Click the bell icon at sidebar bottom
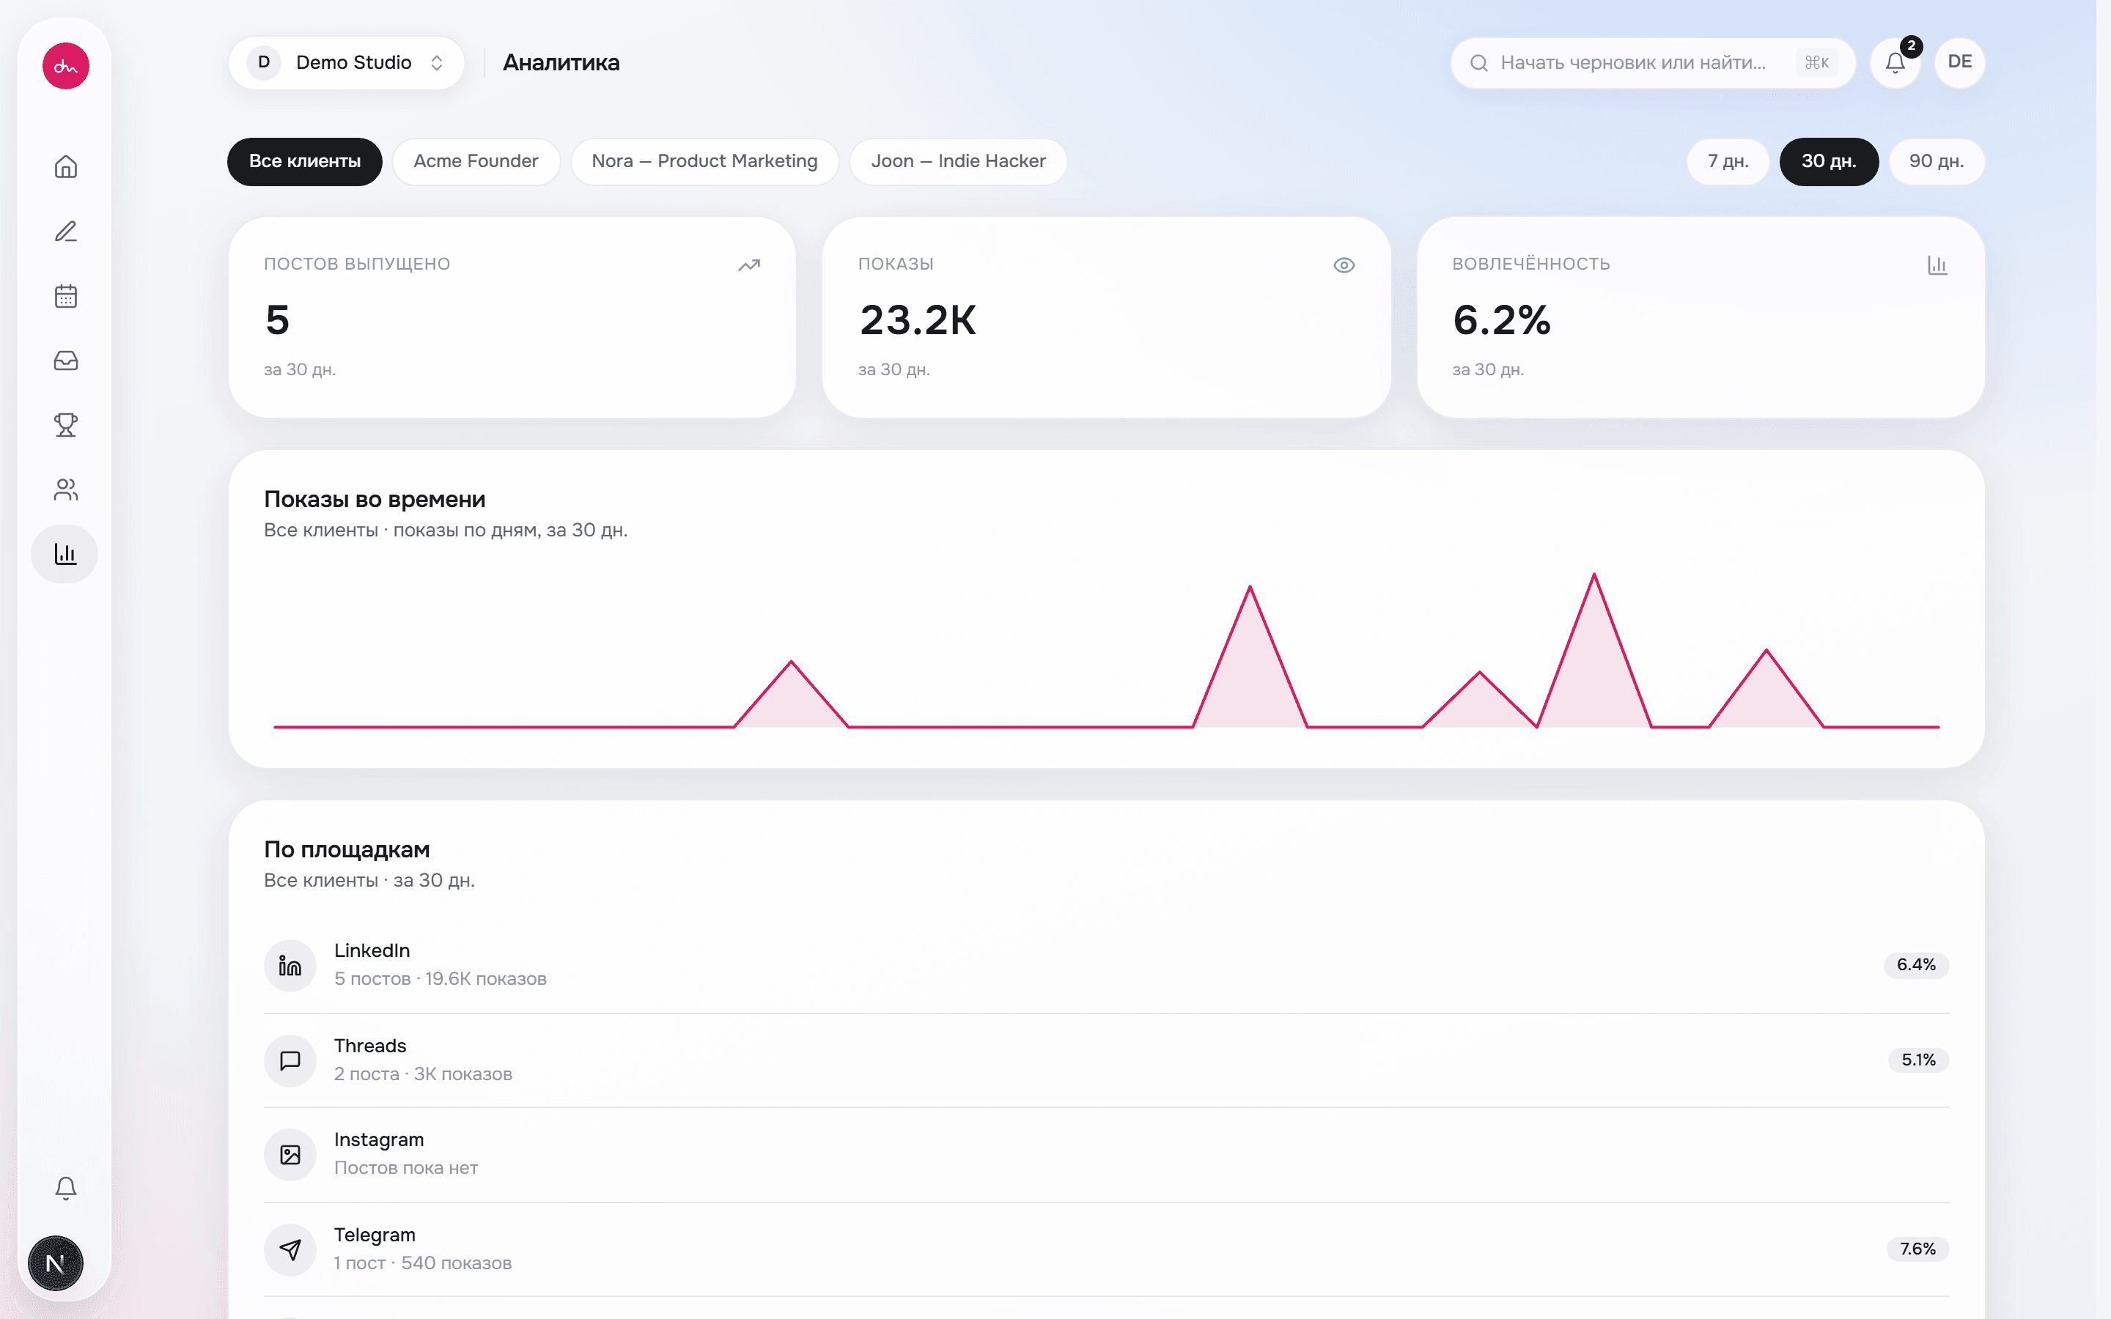2111x1319 pixels. [x=65, y=1188]
